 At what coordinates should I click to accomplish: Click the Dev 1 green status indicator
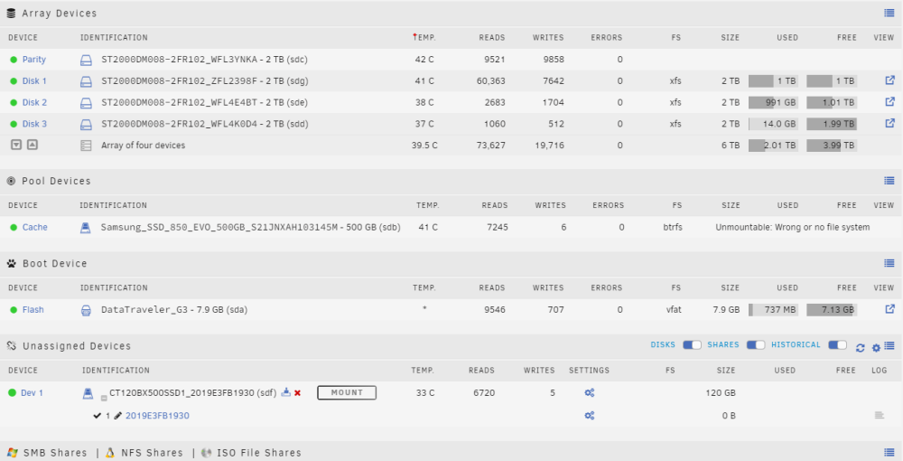click(12, 393)
